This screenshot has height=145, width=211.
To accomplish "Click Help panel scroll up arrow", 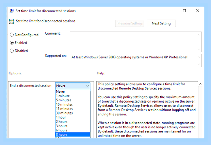I will point(200,84).
